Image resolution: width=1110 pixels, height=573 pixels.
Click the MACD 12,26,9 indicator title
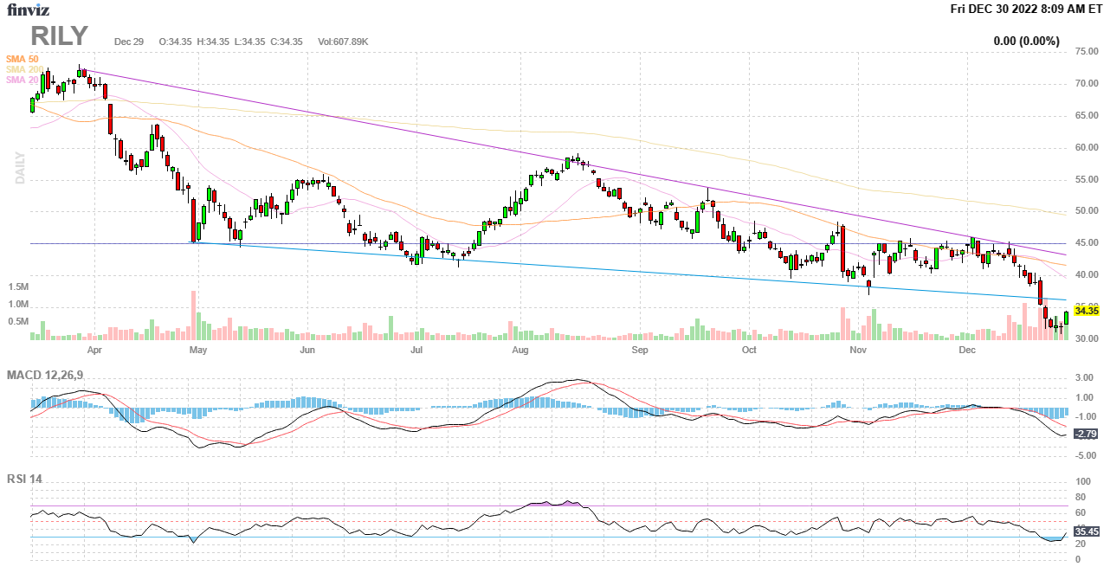tap(51, 375)
